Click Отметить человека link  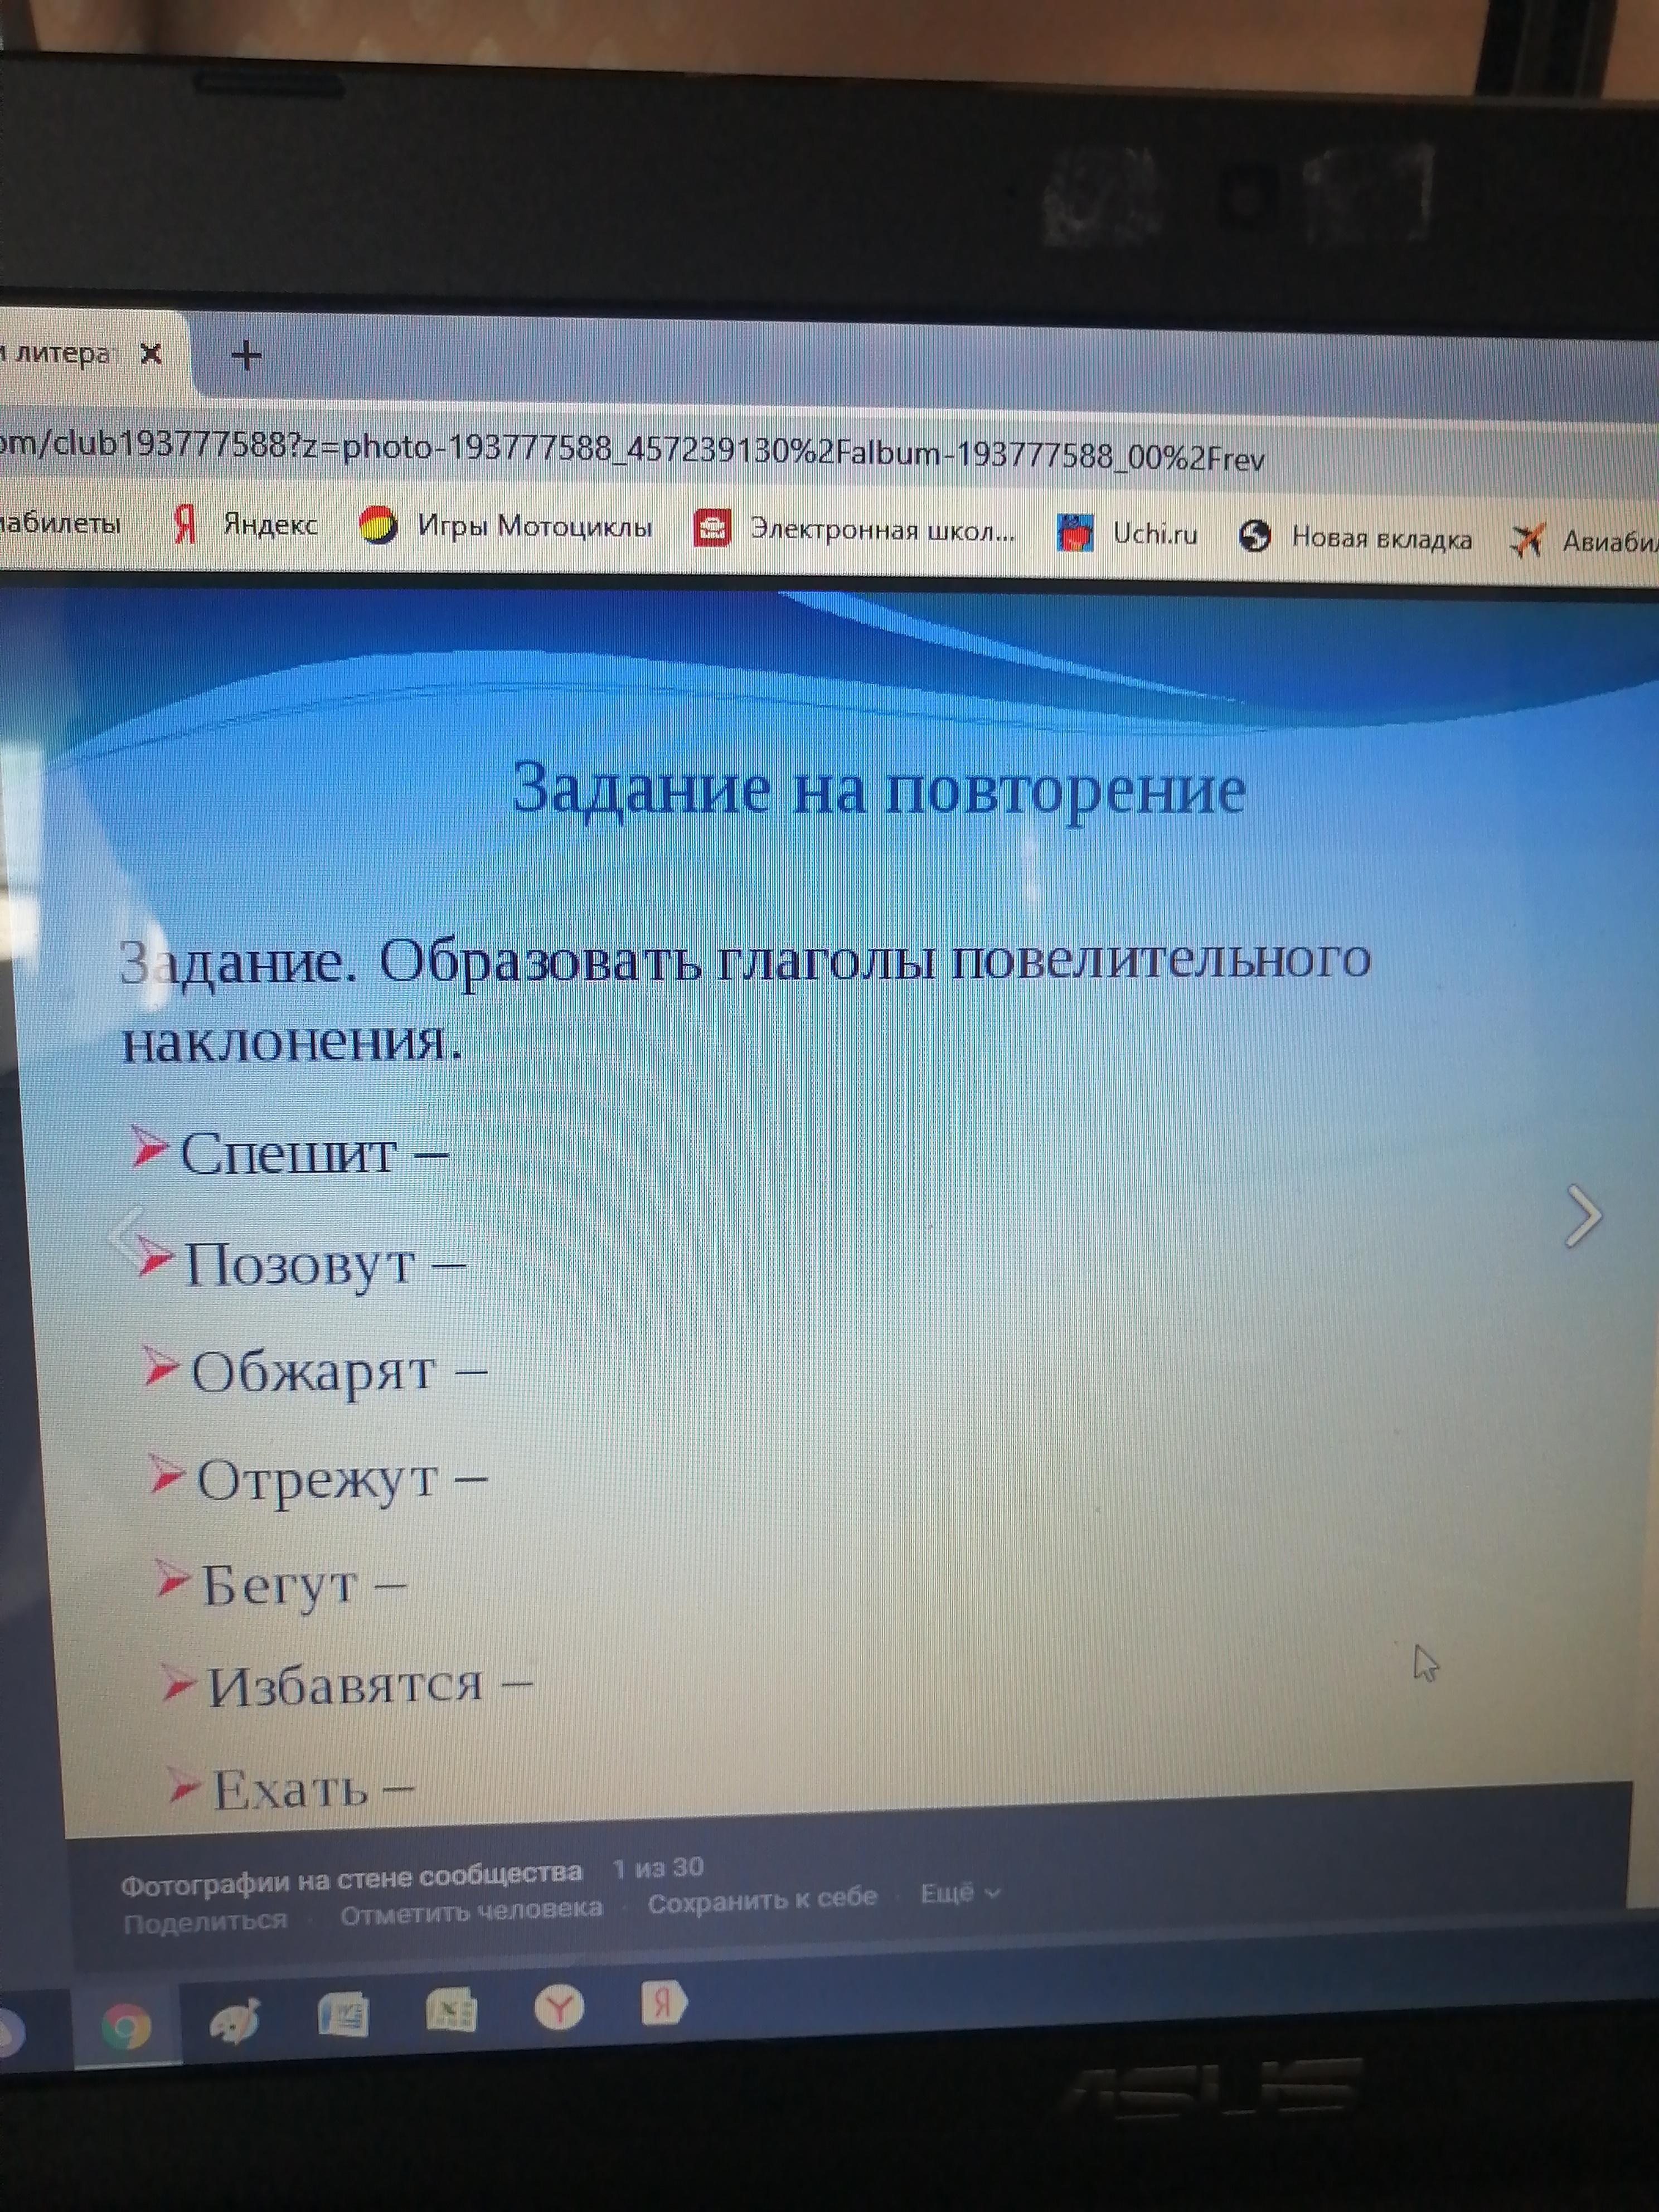click(471, 1912)
